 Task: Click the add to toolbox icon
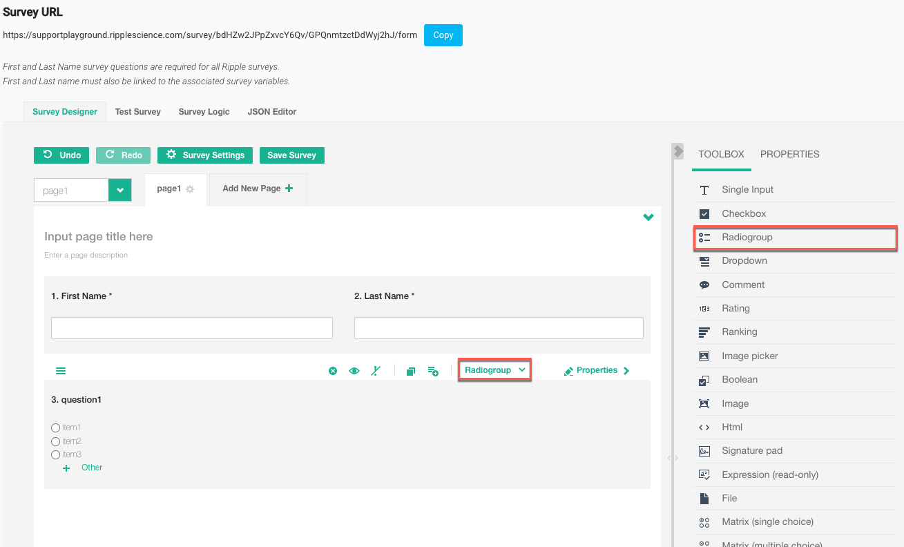[x=433, y=371]
